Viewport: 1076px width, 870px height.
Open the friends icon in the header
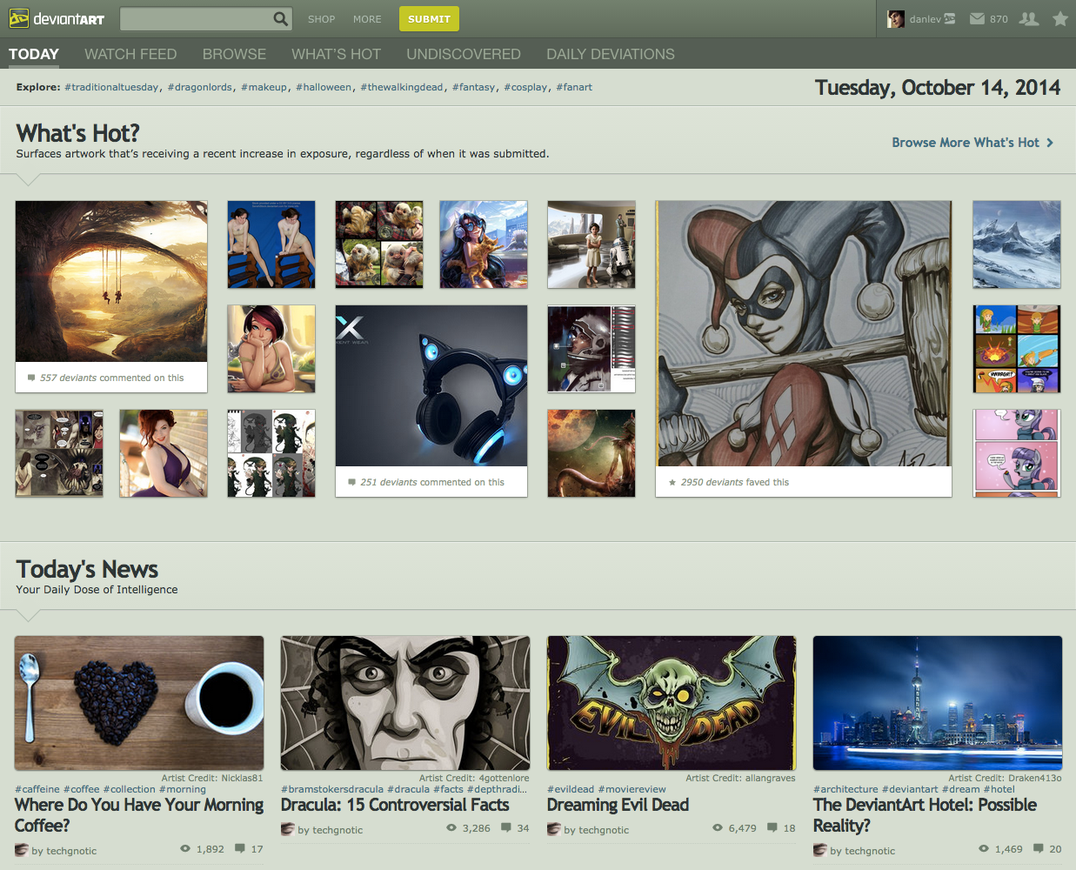1029,18
